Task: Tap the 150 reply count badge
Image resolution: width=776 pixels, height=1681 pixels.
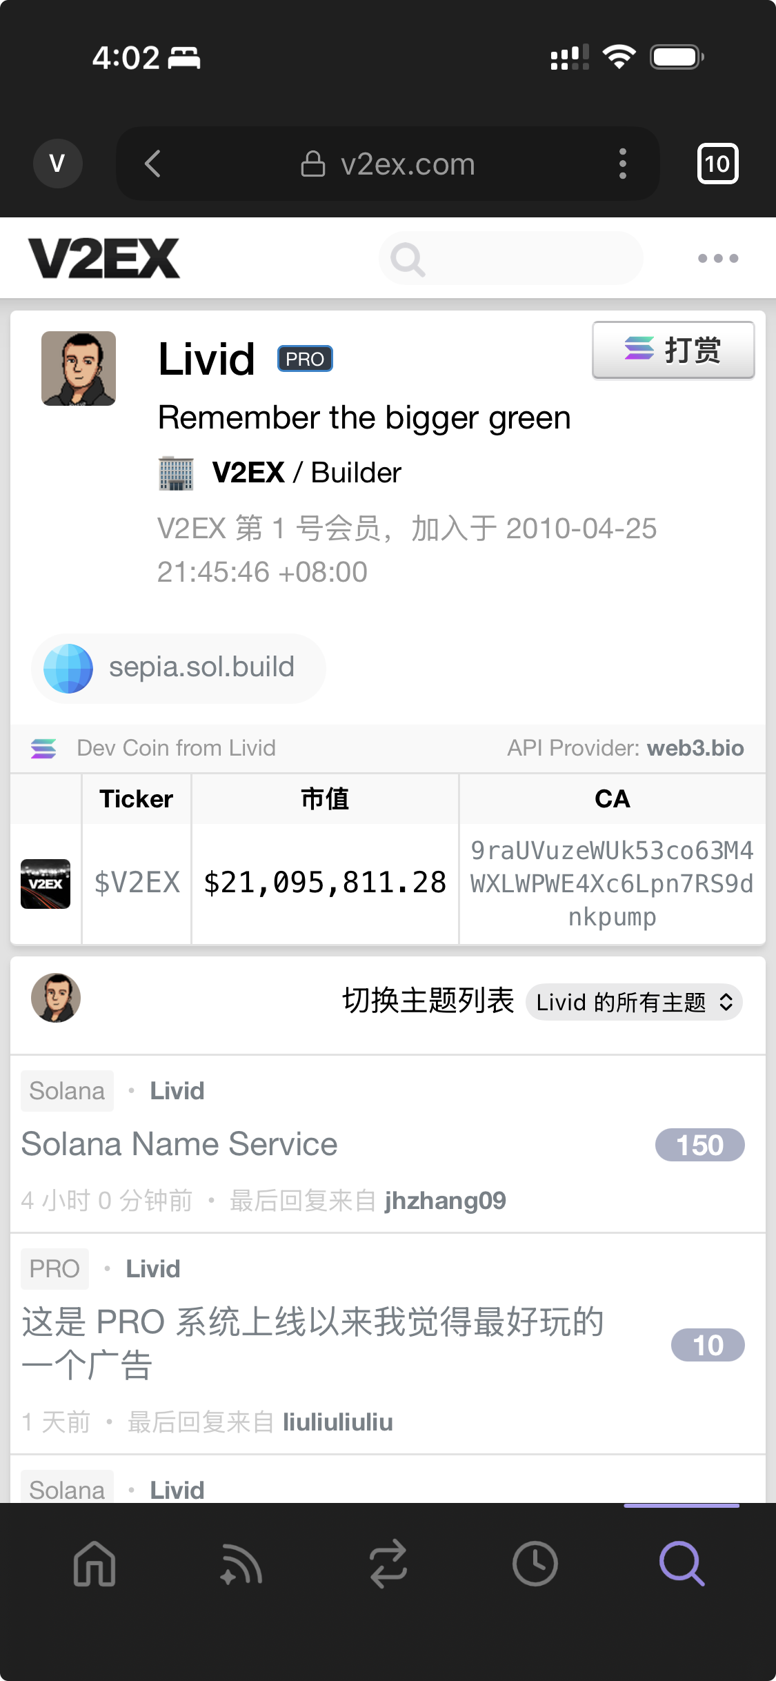Action: [699, 1146]
